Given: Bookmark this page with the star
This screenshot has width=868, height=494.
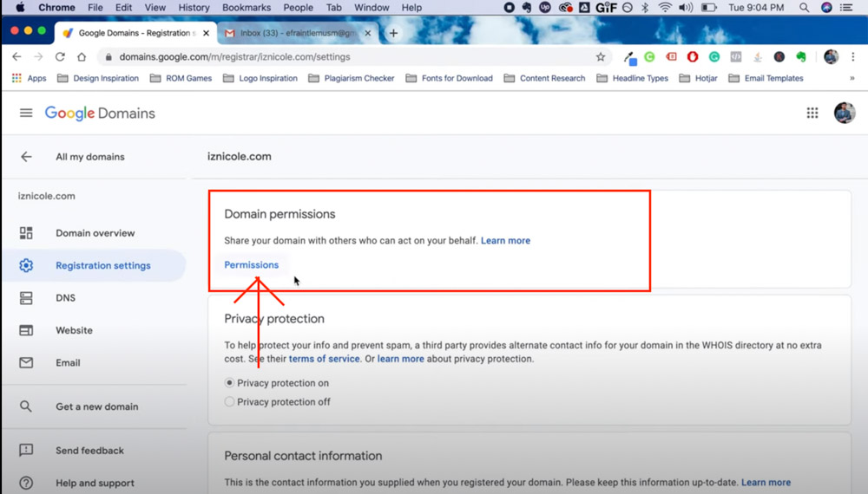Looking at the screenshot, I should 601,57.
